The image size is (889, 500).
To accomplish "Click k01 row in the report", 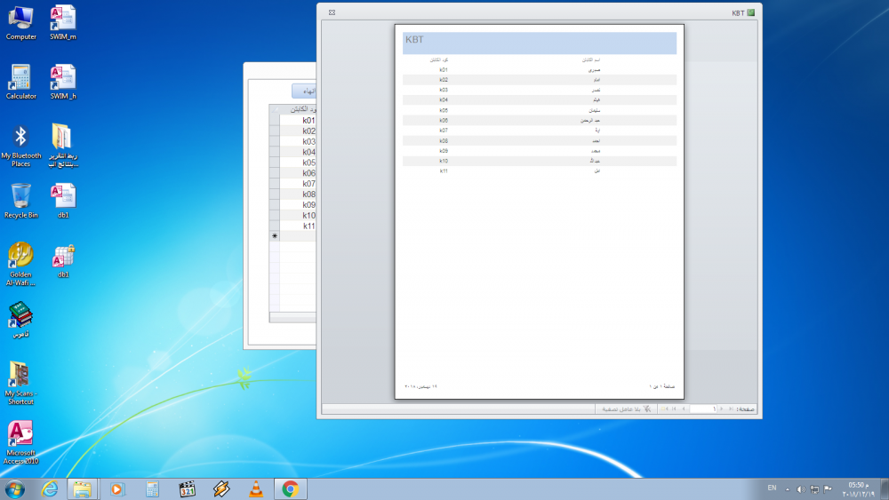I will click(x=540, y=69).
